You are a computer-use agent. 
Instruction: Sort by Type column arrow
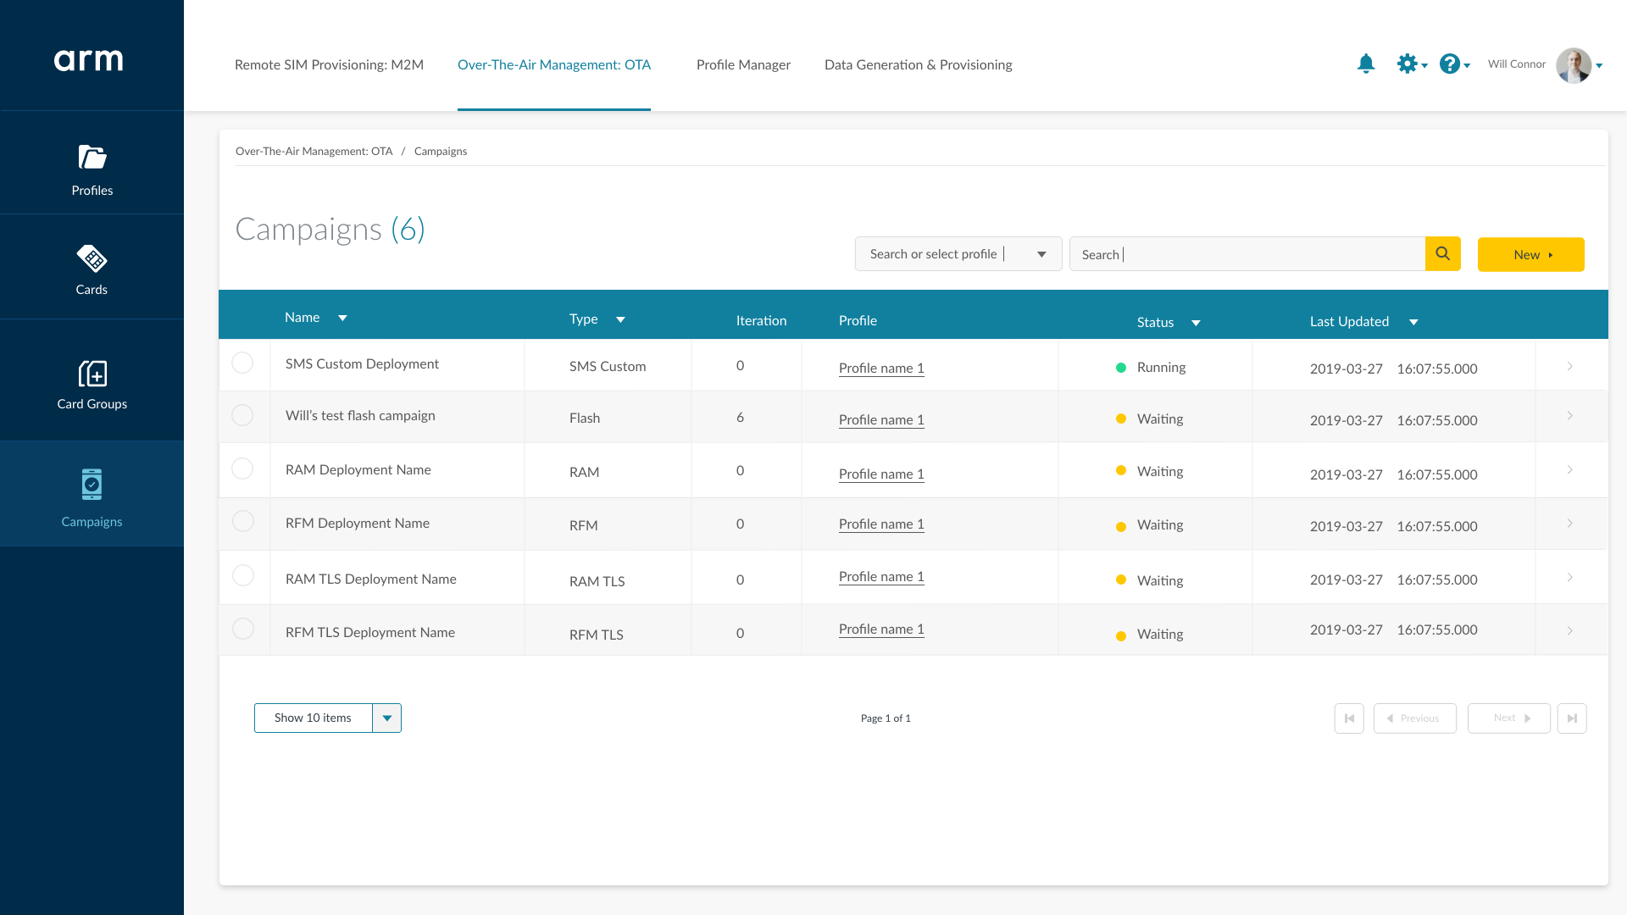620,320
